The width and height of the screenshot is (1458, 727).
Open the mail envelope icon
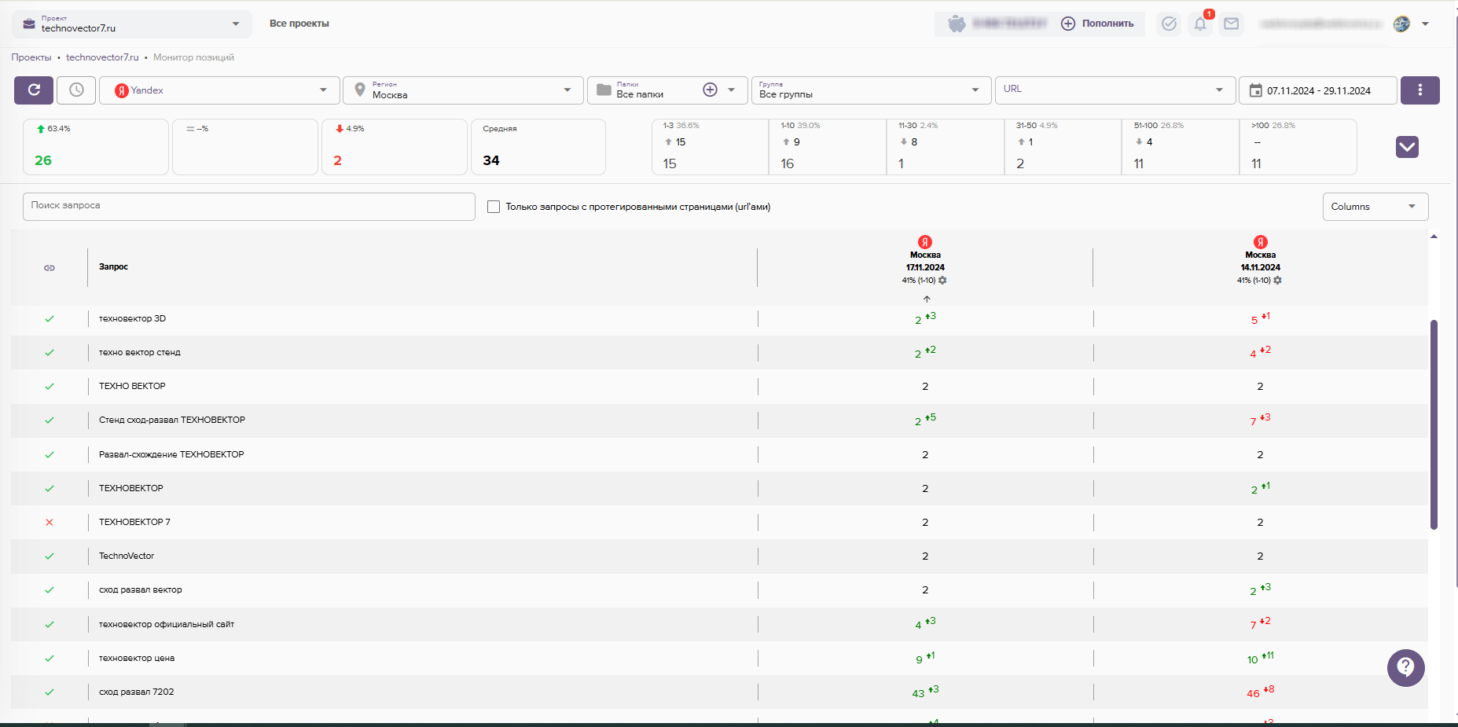1231,24
